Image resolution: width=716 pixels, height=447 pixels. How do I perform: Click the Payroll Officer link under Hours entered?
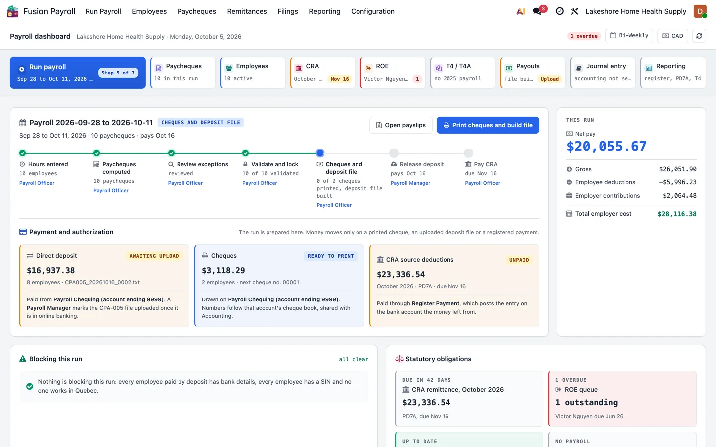[x=37, y=183]
